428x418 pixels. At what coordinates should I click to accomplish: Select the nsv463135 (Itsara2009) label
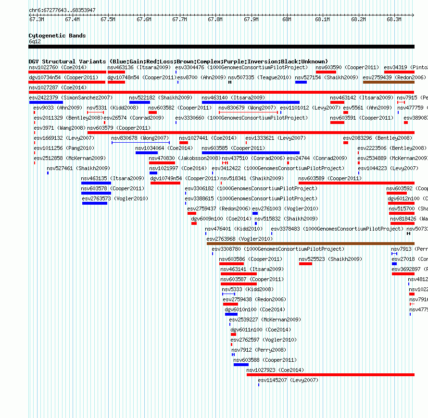click(x=113, y=178)
